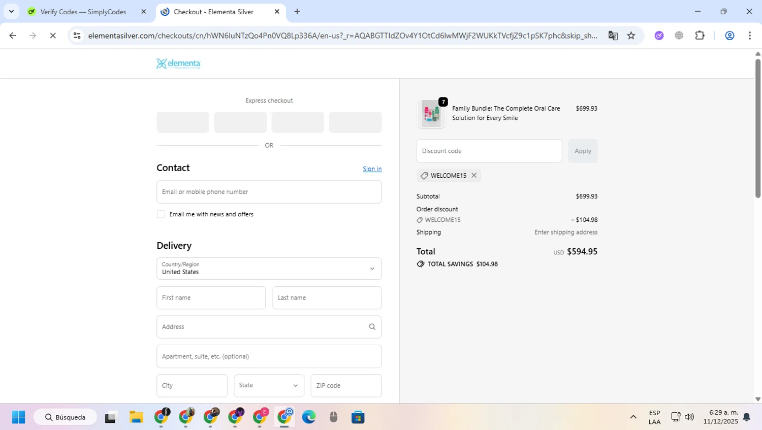762x430 pixels.
Task: Open the network status tray icon
Action: [x=676, y=417]
